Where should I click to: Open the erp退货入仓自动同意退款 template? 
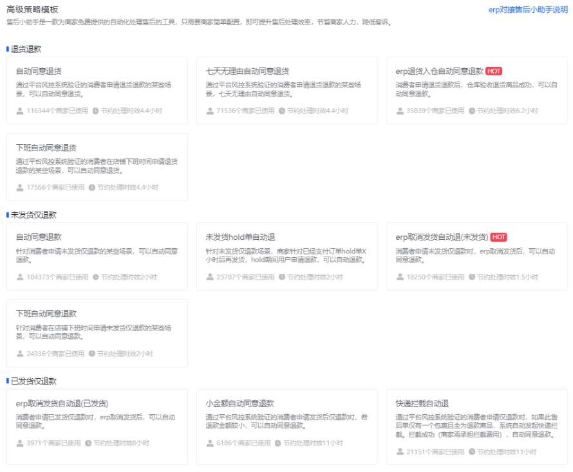point(476,88)
